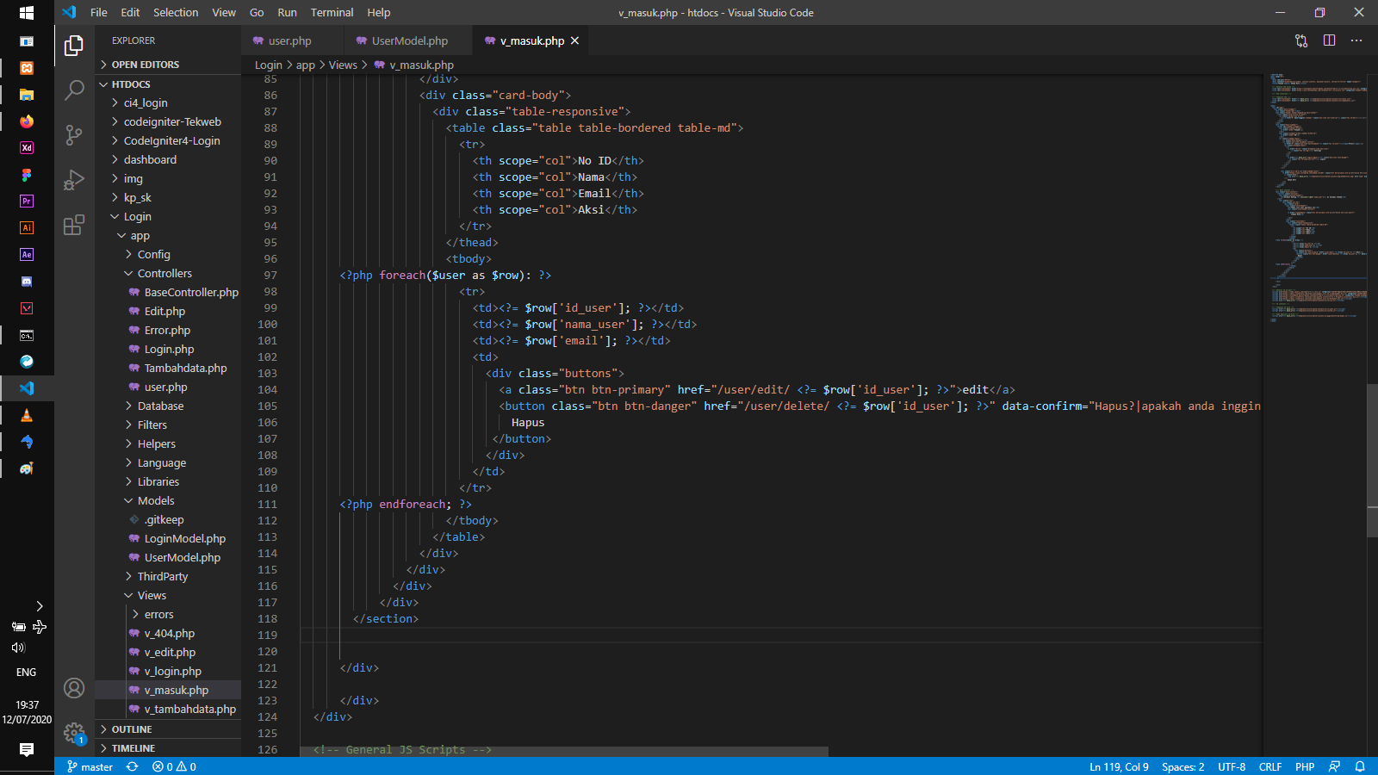Expand the dashboard folder
The width and height of the screenshot is (1378, 775).
pos(168,159)
